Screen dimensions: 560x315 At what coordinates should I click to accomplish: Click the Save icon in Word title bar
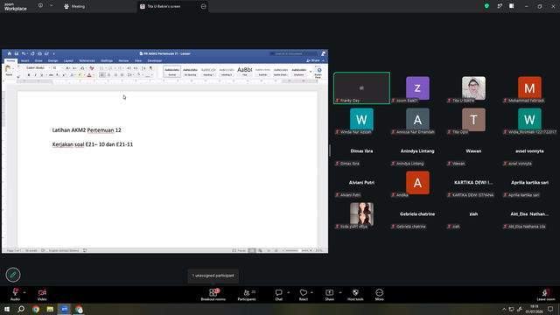17,53
